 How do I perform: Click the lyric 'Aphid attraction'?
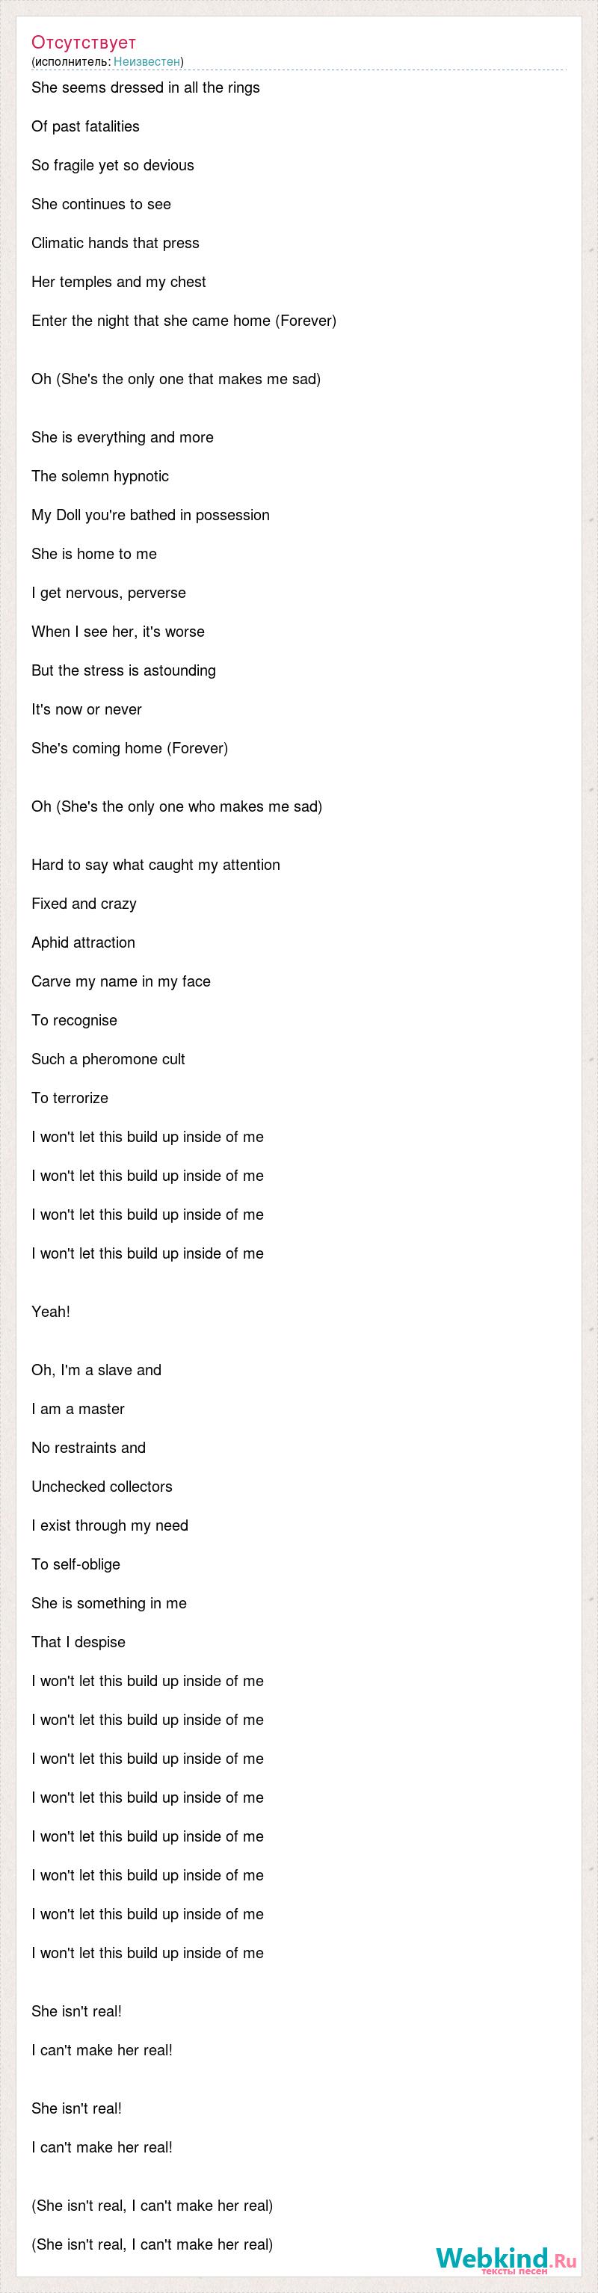click(84, 942)
